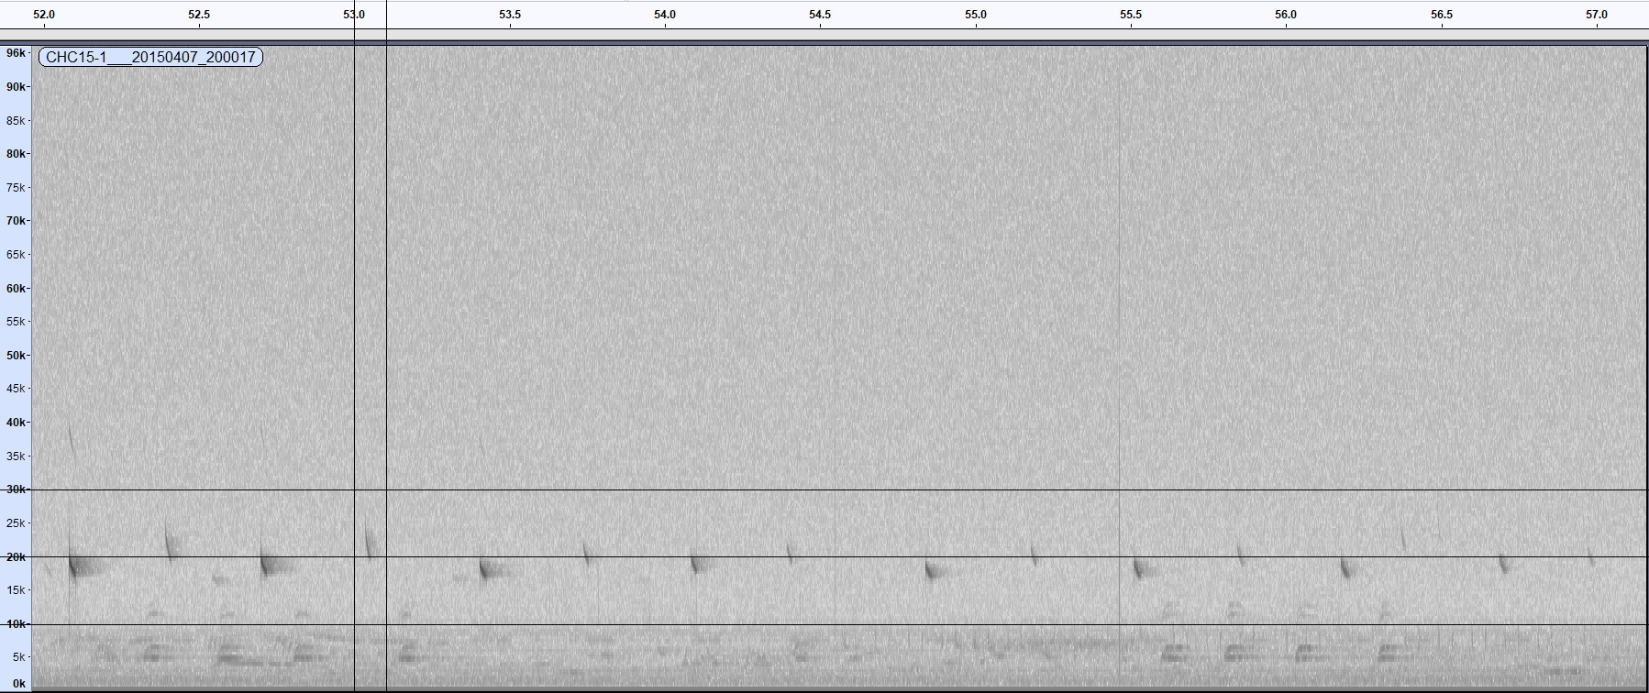
Task: Click the 25k label on frequency axis
Action: (x=16, y=523)
